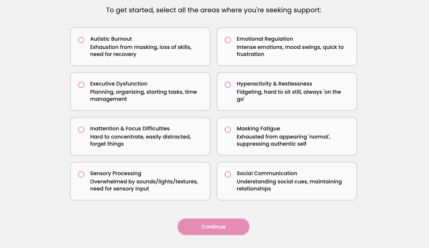
Task: Click the 'Exhausted from appearing normal' description
Action: [284, 140]
